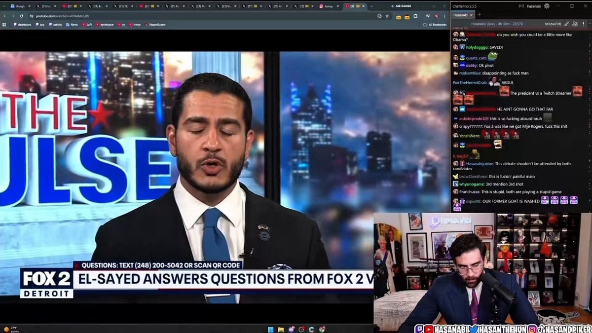This screenshot has width=592, height=333.
Task: Expand the All Bookmarks folder
Action: click(435, 24)
